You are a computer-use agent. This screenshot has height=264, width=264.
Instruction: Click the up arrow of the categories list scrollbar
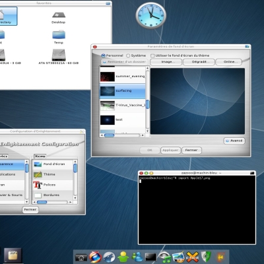pos(27,162)
